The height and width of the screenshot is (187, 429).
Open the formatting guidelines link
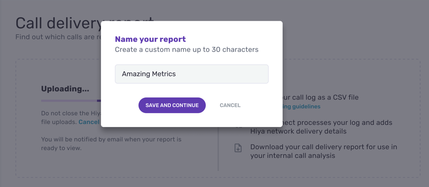[301, 107]
